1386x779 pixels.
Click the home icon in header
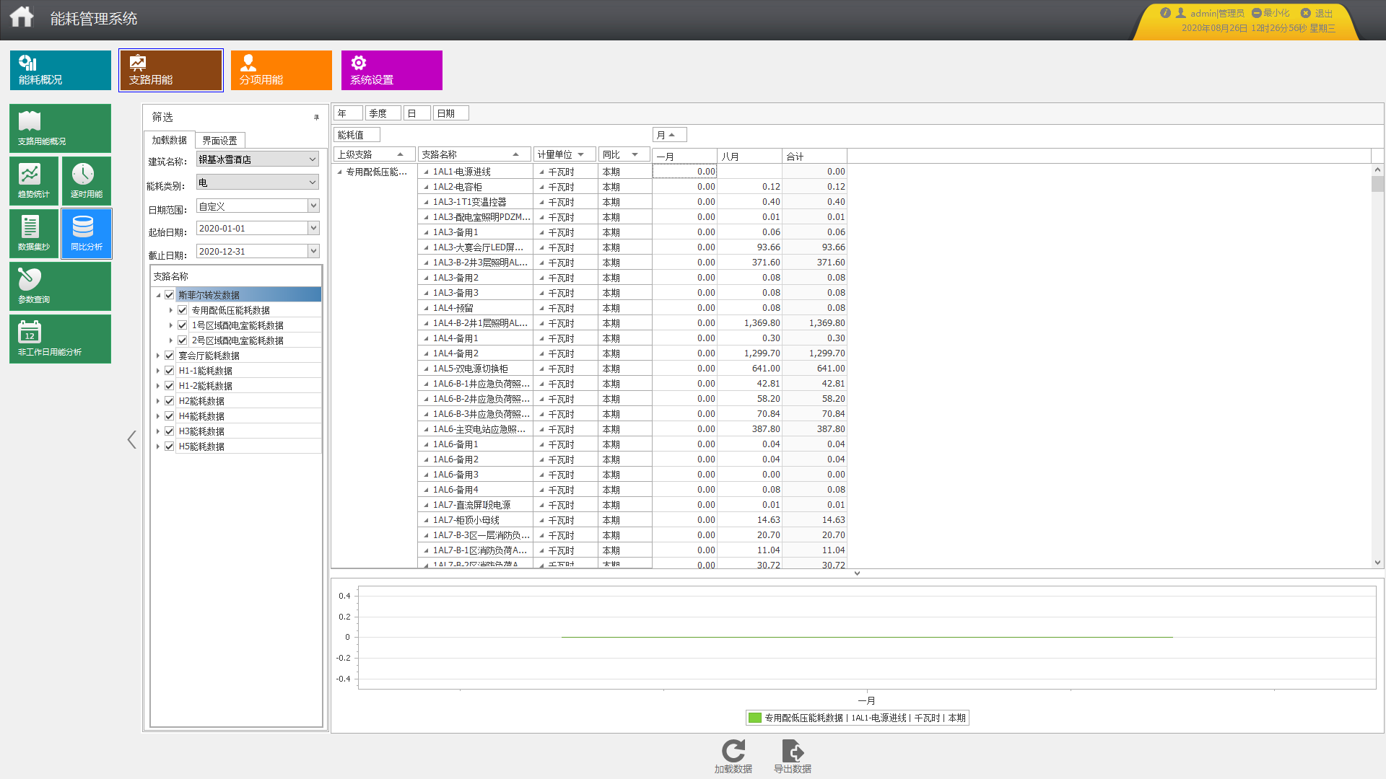[x=22, y=17]
